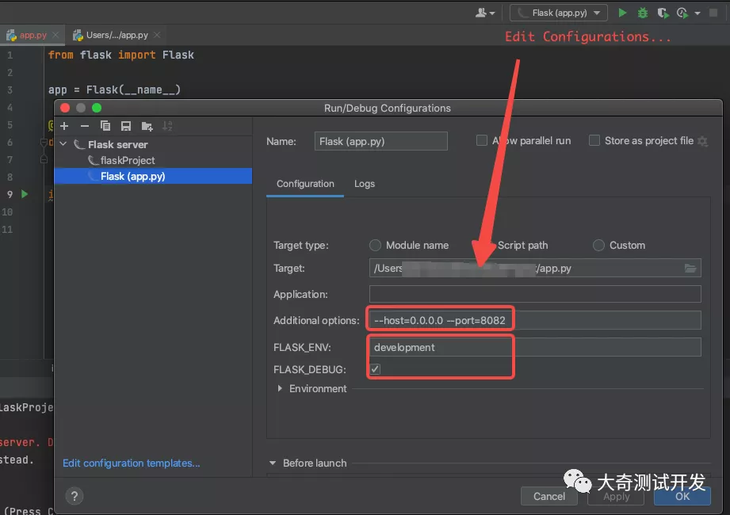Image resolution: width=730 pixels, height=515 pixels.
Task: Save configuration with disk icon
Action: click(x=126, y=126)
